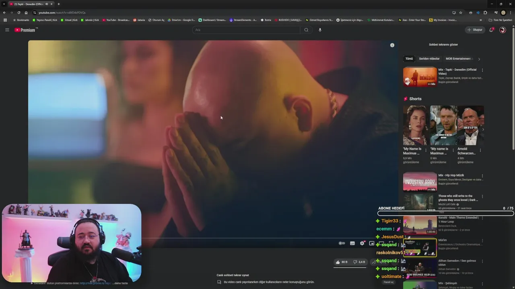Screen dimensions: 515x289
Task: Select the Seriden videolar chip
Action: click(429, 59)
